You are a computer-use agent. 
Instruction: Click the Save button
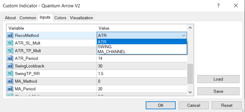(x=218, y=91)
